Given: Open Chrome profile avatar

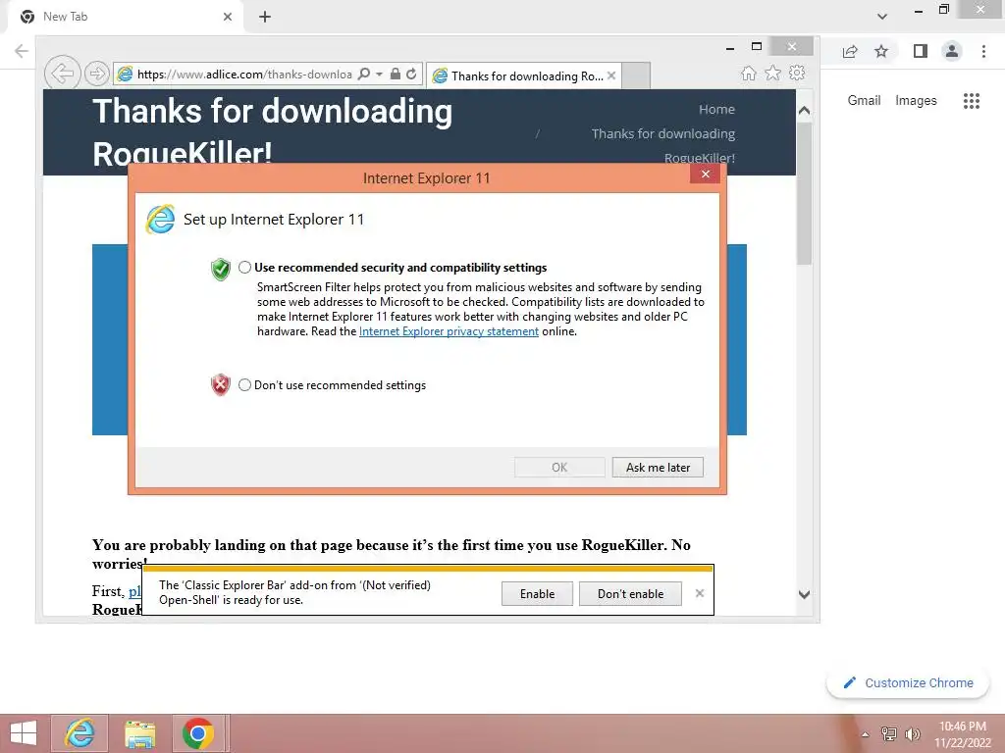Looking at the screenshot, I should coord(952,51).
